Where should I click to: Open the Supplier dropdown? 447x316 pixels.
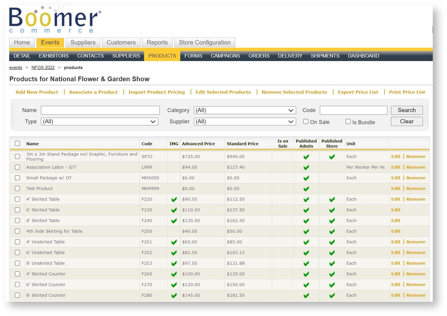(x=245, y=122)
